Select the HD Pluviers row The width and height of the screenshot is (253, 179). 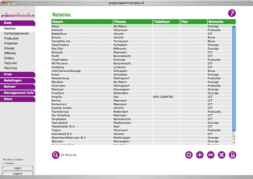tap(142, 64)
